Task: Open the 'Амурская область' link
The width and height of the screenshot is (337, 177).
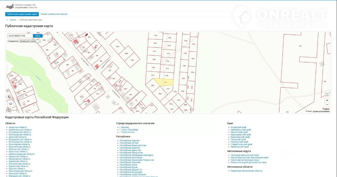Action: pos(18,127)
